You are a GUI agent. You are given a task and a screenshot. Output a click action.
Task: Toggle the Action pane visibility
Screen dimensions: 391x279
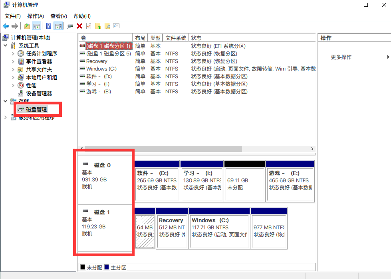click(58, 26)
